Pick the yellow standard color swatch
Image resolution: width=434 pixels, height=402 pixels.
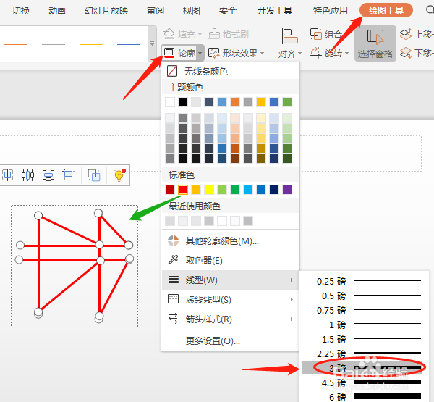coord(209,190)
